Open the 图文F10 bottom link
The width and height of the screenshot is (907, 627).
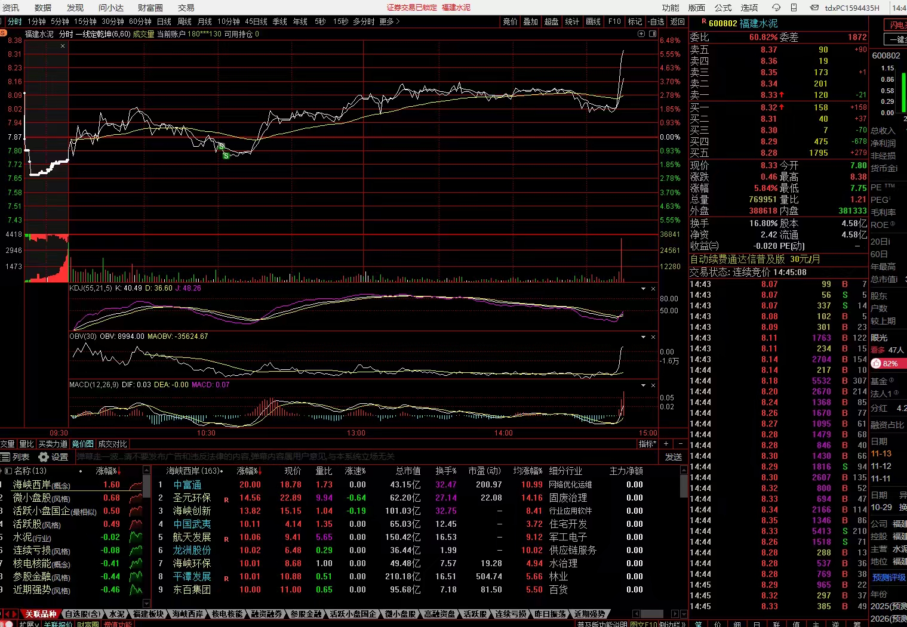[x=643, y=623]
